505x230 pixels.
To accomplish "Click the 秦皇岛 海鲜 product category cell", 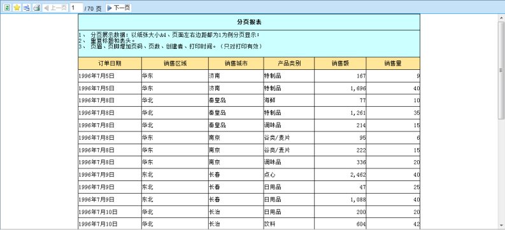I will [x=289, y=100].
